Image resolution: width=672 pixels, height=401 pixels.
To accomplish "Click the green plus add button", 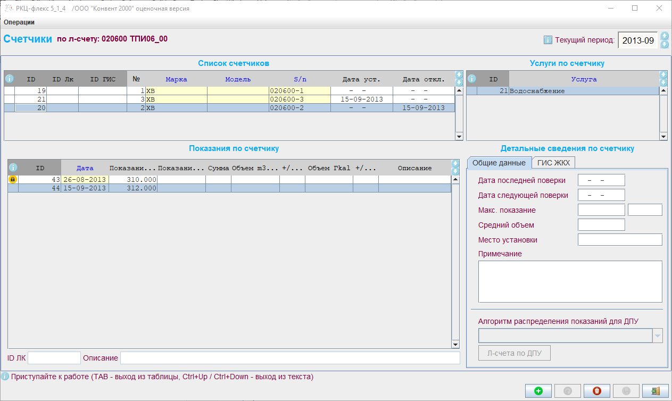I will 538,391.
